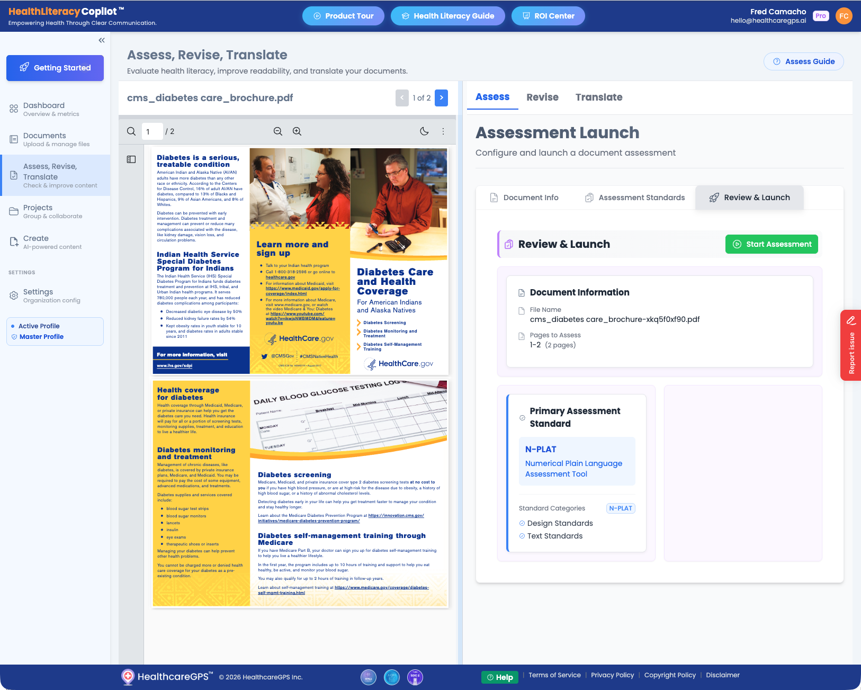Screen dimensions: 861x690
Task: Switch to the Revise tab
Action: (x=542, y=97)
